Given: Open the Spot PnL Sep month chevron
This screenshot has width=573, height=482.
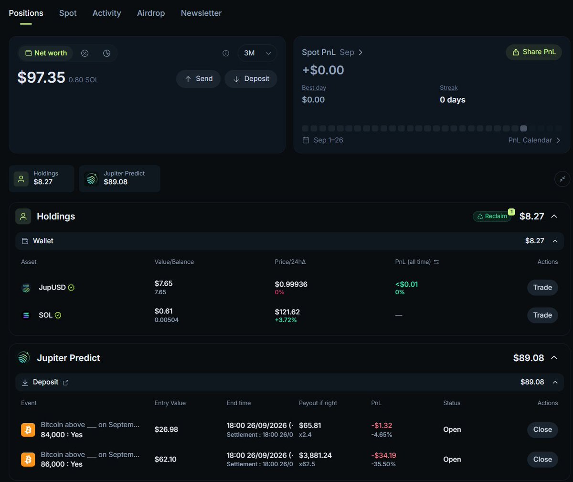Looking at the screenshot, I should [361, 52].
